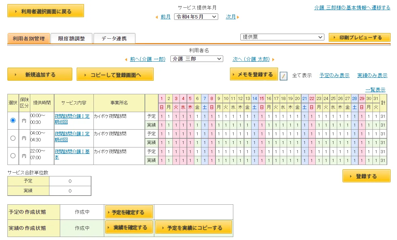The image size is (397, 240).
Task: Open the 介護 三郎 user name dropdown
Action: (196, 59)
